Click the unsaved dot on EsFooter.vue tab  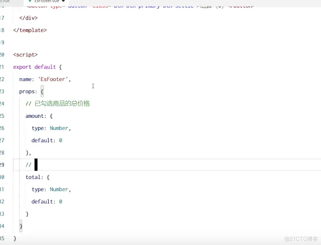(x=63, y=1)
